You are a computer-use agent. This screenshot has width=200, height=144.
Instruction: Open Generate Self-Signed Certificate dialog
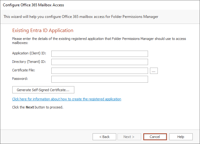point(43,90)
